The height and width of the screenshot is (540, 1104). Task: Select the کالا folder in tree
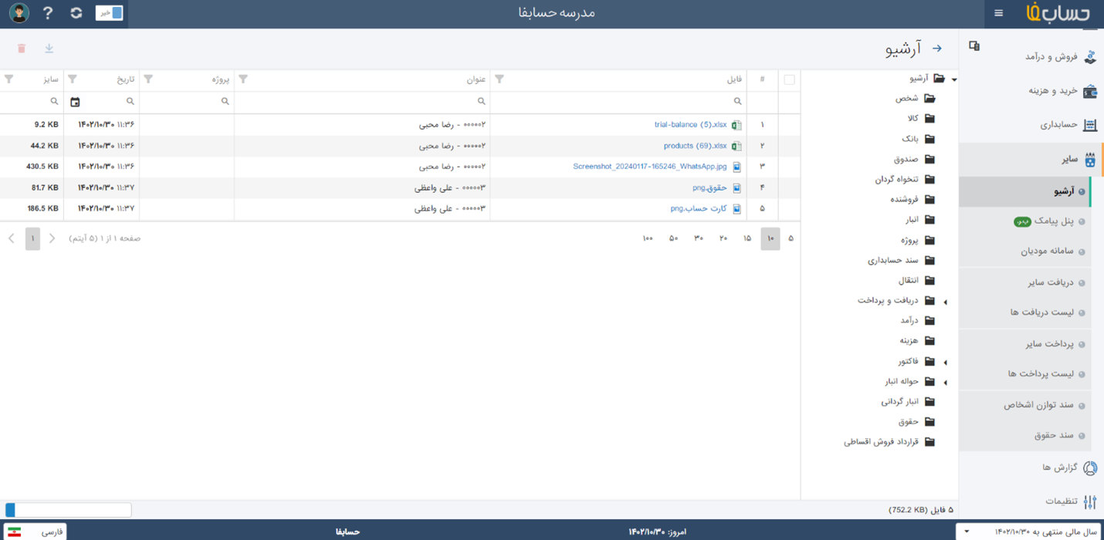(922, 118)
